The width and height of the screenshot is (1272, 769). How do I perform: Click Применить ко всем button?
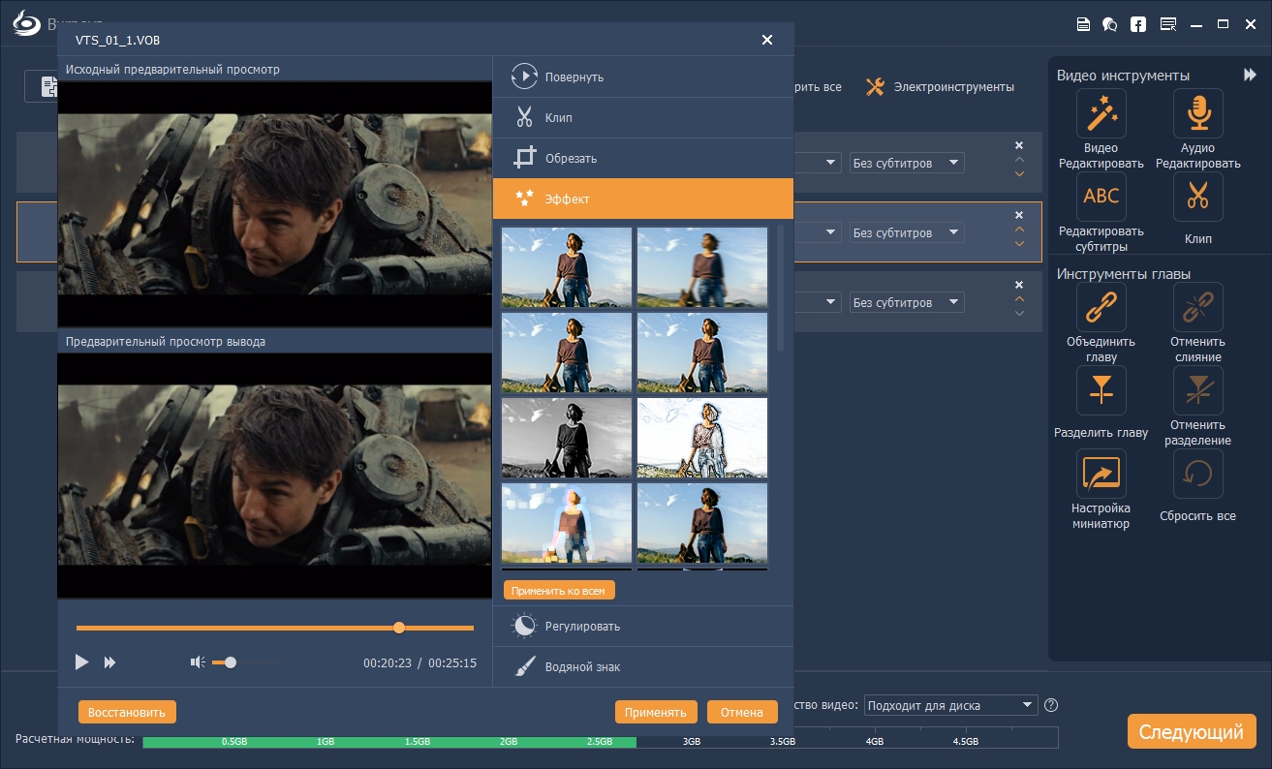coord(559,590)
